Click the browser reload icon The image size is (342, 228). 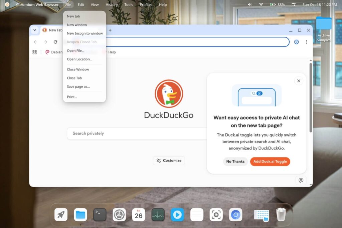tap(55, 42)
